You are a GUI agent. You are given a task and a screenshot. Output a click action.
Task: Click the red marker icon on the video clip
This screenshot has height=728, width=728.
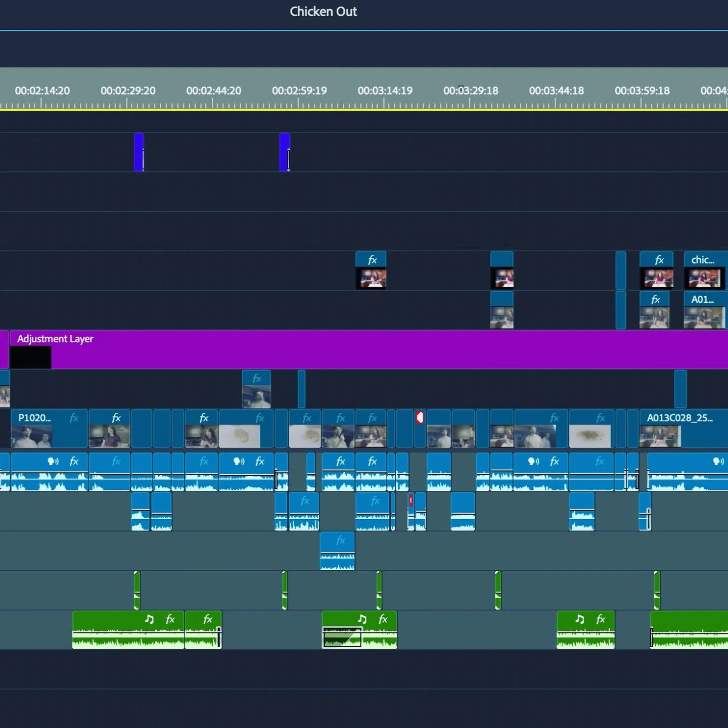click(420, 418)
